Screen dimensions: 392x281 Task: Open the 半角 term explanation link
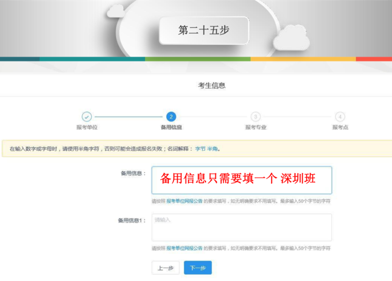(x=213, y=149)
